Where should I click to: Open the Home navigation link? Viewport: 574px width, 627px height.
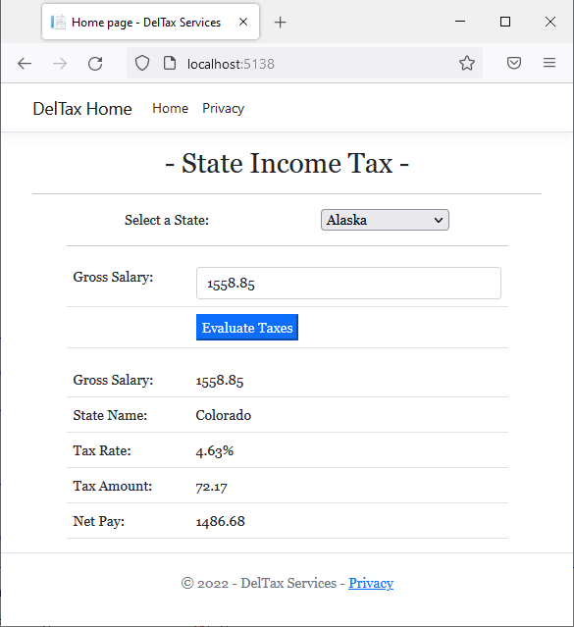171,108
